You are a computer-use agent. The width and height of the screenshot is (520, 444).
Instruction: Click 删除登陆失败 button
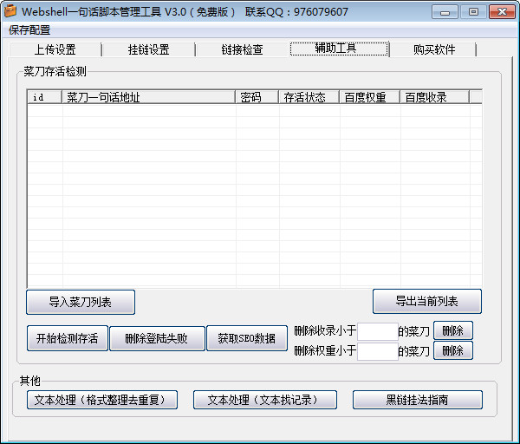pyautogui.click(x=157, y=338)
